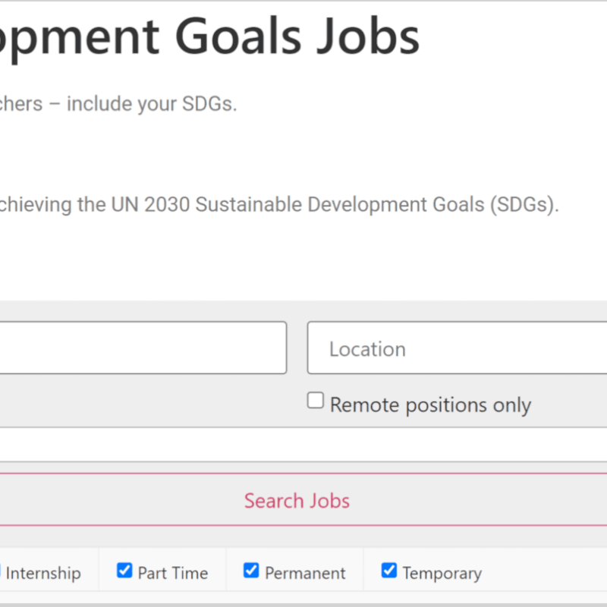Disable the Temporary filter checkbox
This screenshot has height=607, width=607.
[x=388, y=570]
